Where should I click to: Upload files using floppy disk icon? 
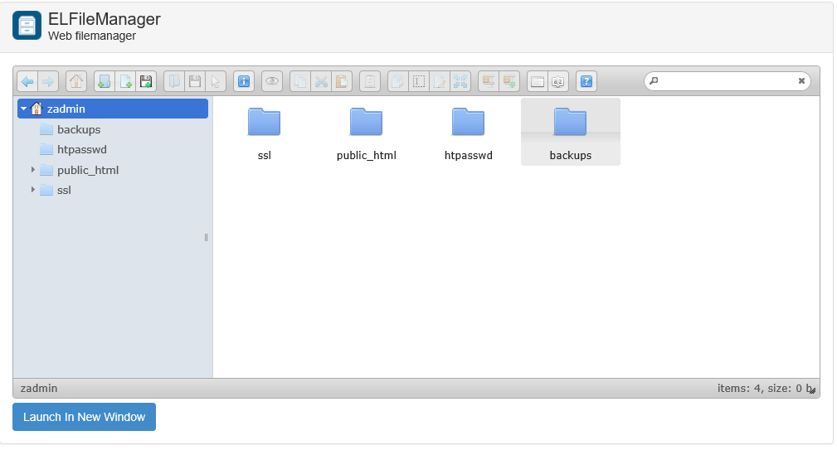(146, 81)
